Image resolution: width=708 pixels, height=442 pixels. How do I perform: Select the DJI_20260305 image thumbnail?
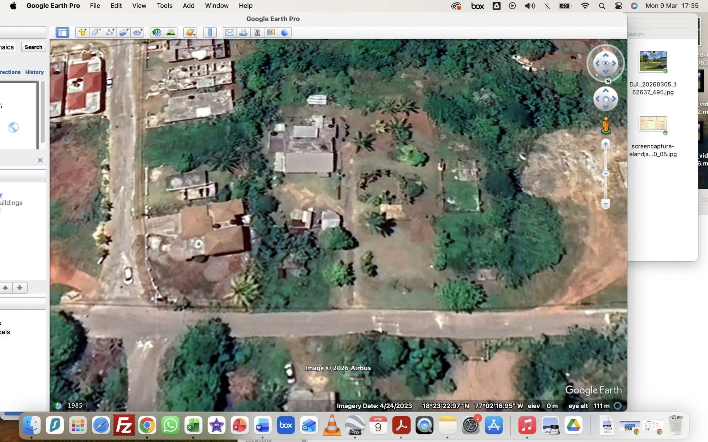[653, 61]
